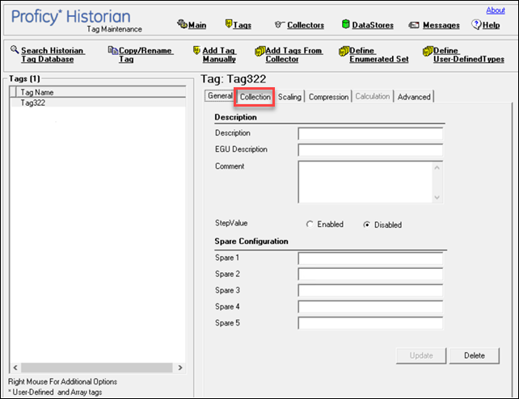This screenshot has width=519, height=399.
Task: Go to the Collectors page
Action: coord(306,25)
